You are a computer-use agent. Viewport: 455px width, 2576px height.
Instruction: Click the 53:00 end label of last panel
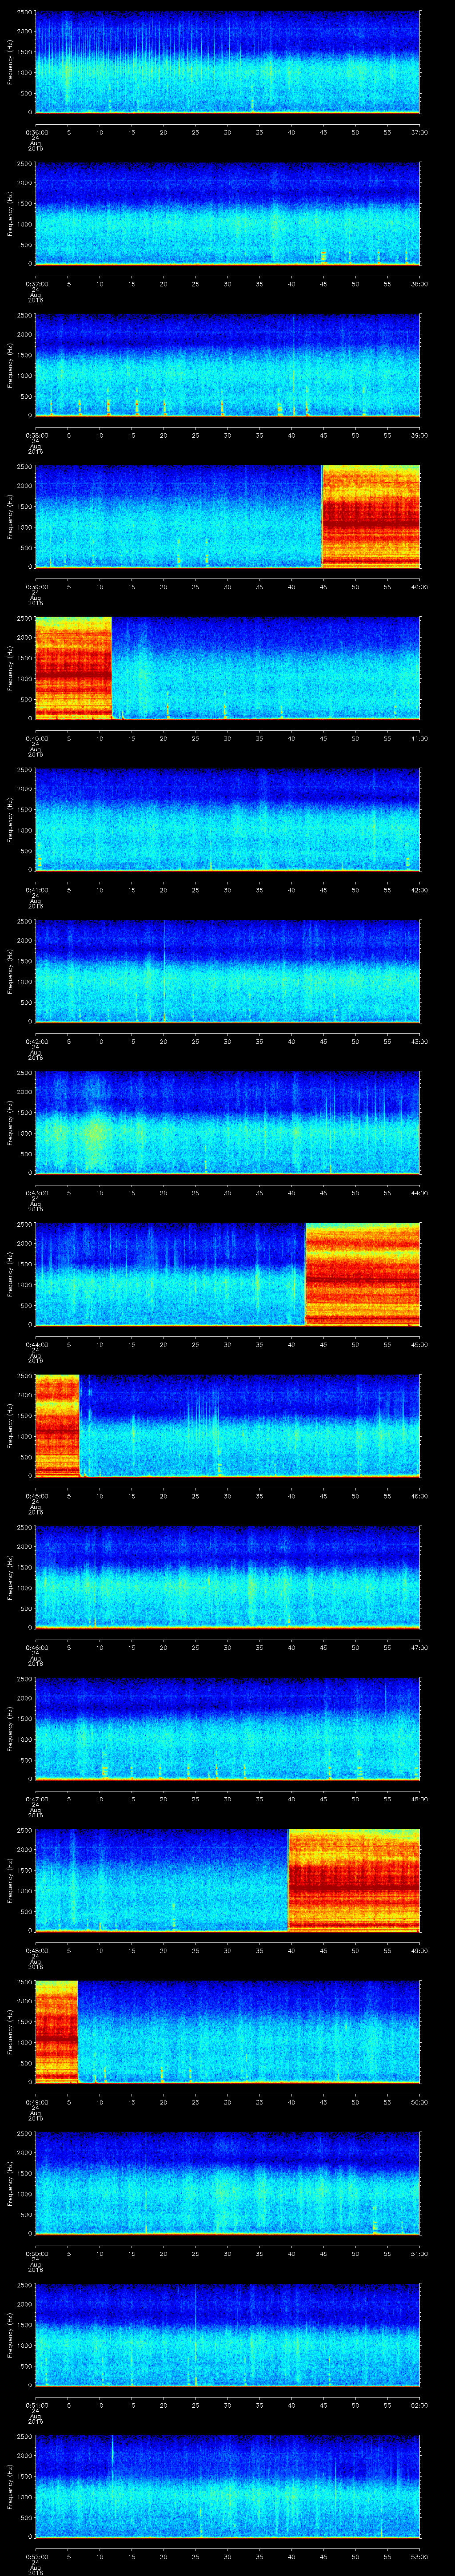coord(420,2557)
